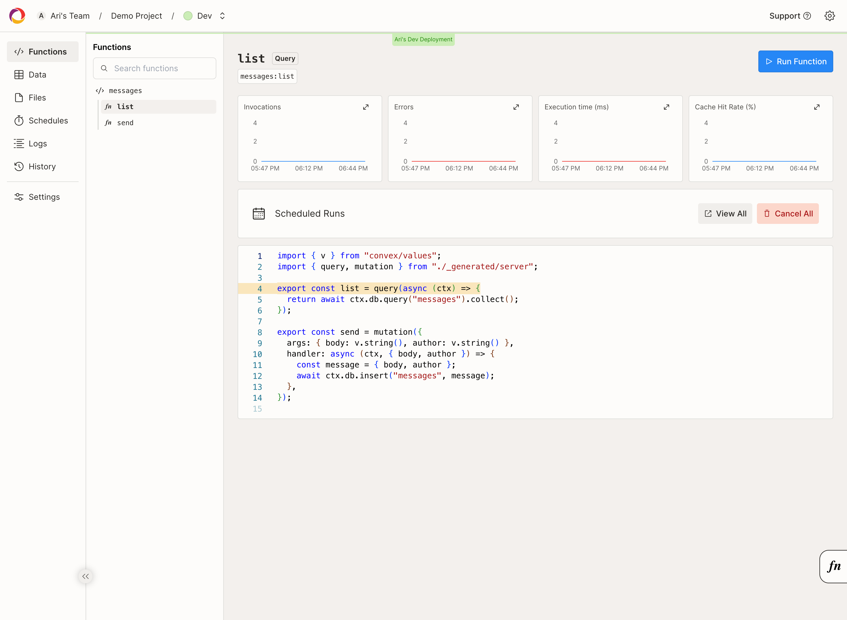This screenshot has height=620, width=847.
Task: Click the list function title heading
Action: click(251, 59)
